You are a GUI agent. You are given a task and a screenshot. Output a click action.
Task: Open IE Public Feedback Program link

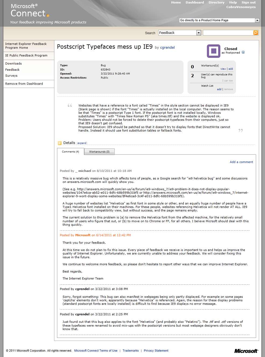click(x=26, y=55)
